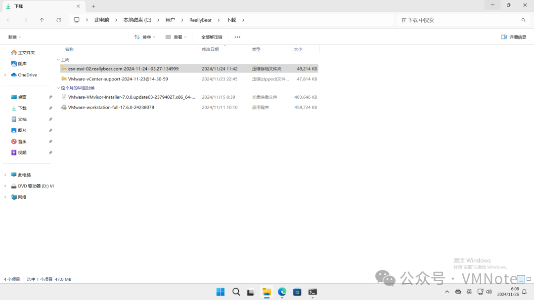Open the Windows Start menu

(x=221, y=292)
